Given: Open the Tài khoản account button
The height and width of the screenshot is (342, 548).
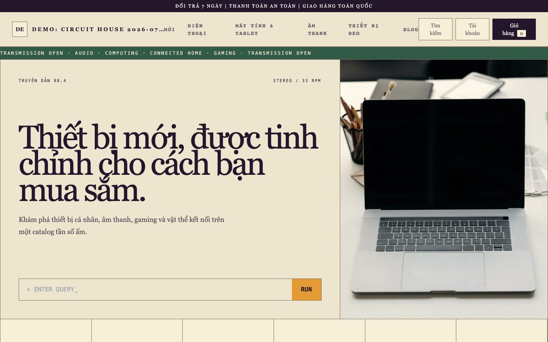Looking at the screenshot, I should pyautogui.click(x=472, y=29).
